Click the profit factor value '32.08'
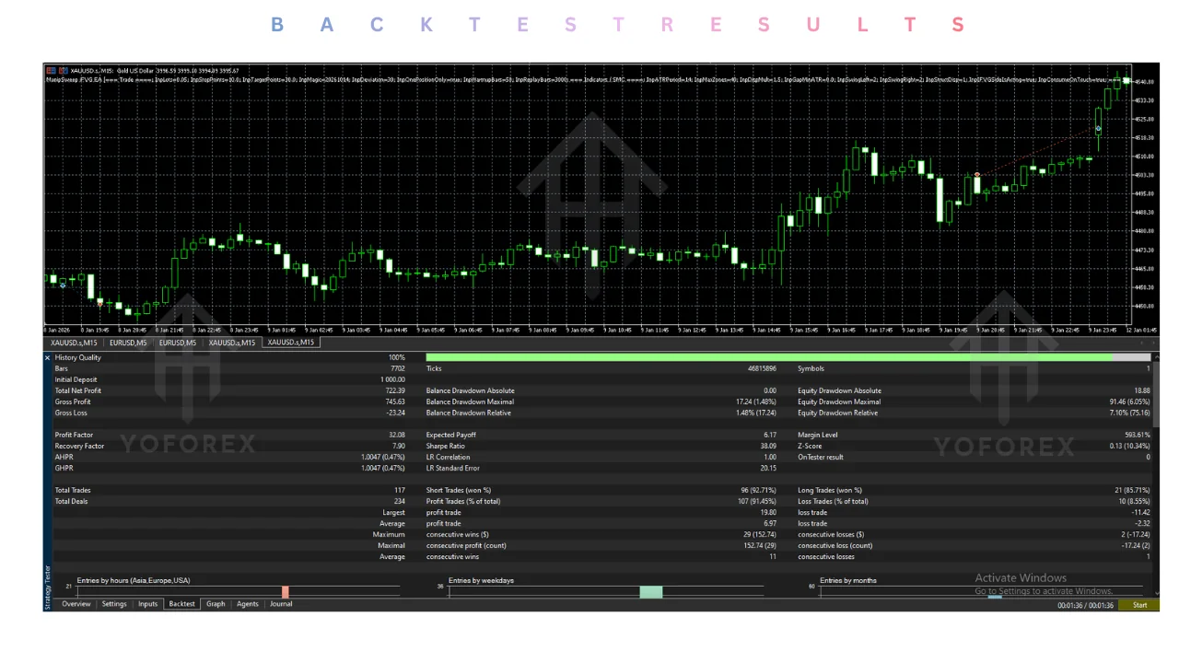The width and height of the screenshot is (1179, 663). 397,435
